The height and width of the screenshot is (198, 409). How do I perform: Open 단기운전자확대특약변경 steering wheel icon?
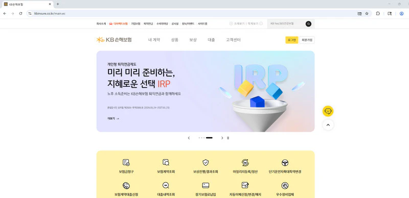(285, 163)
